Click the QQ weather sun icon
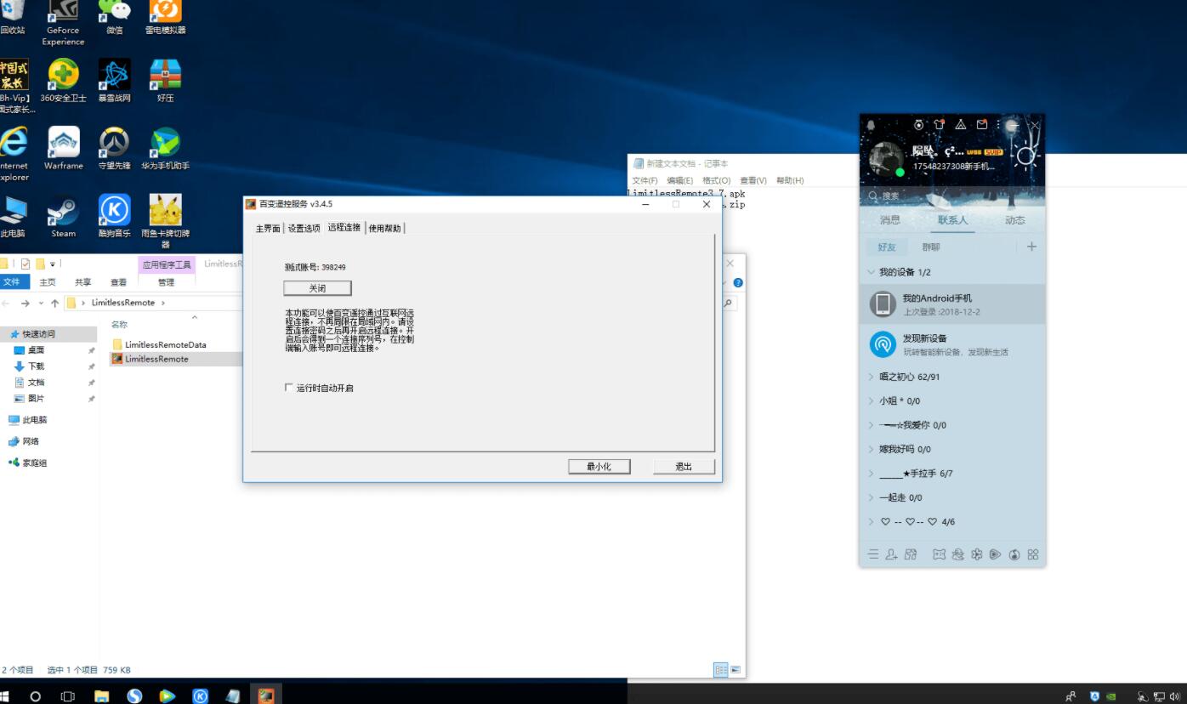The height and width of the screenshot is (704, 1187). pyautogui.click(x=1026, y=156)
